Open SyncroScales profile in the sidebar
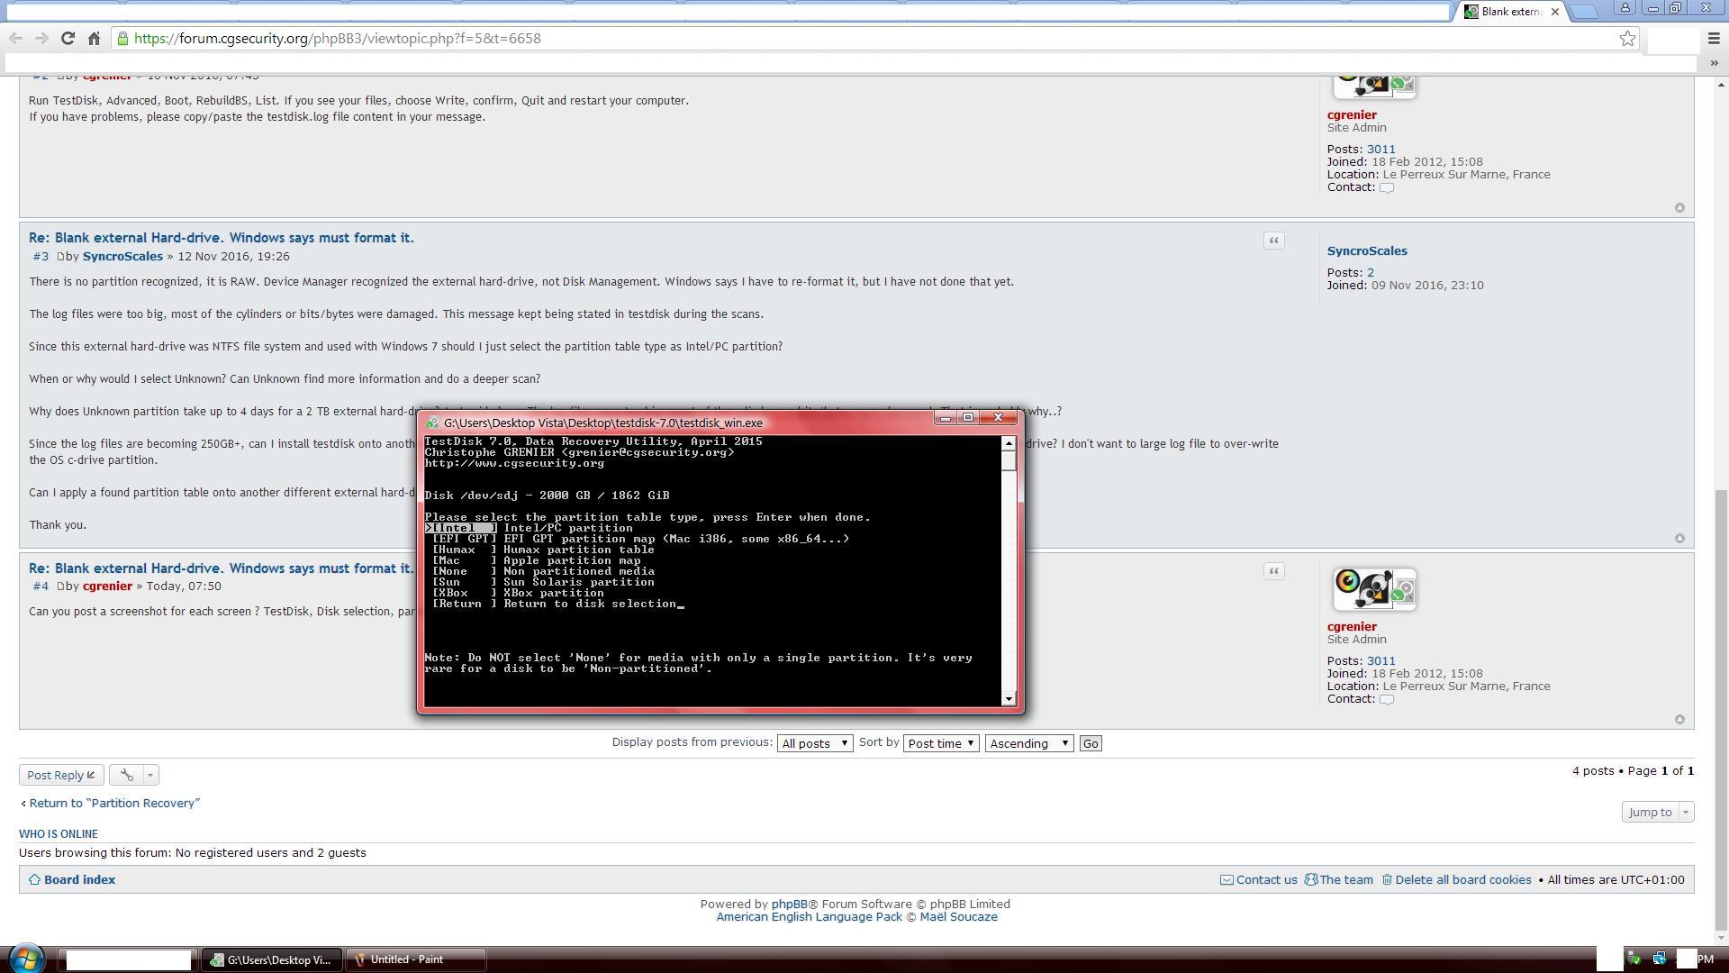1729x973 pixels. point(1367,250)
